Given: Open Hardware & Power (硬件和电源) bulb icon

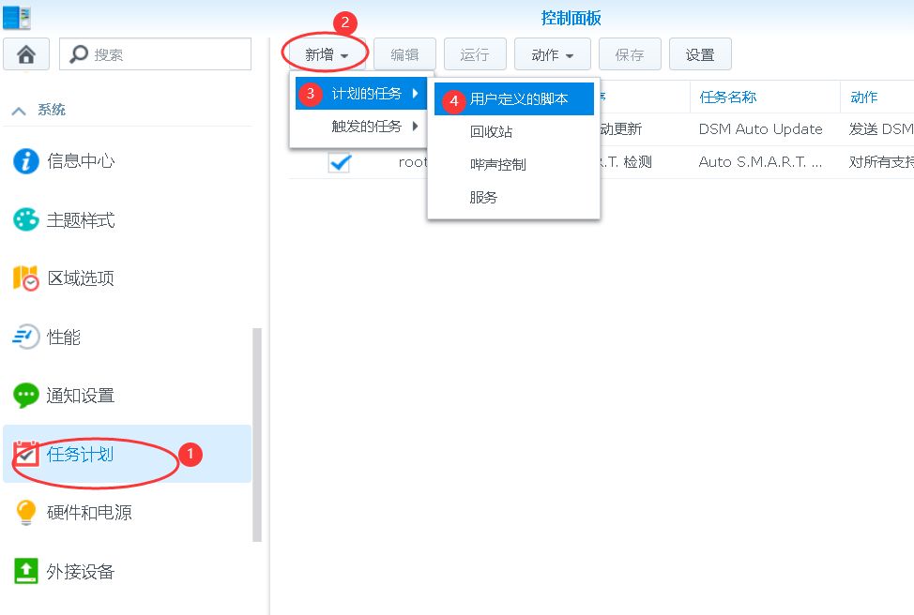Looking at the screenshot, I should tap(26, 513).
